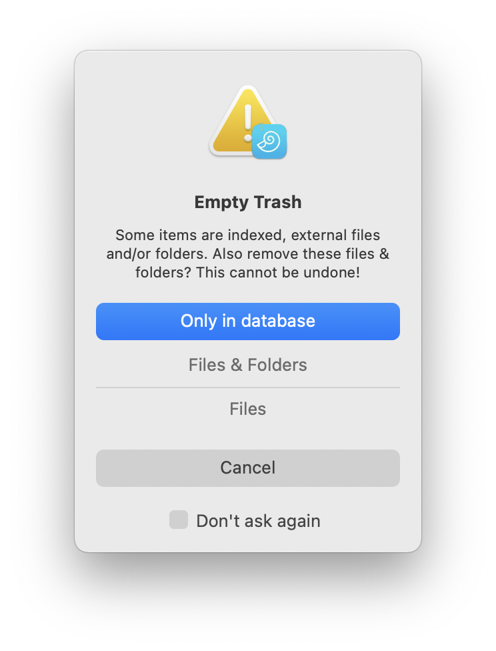Click the "and/or folders. Also remove" text line
496x651 pixels.
(248, 253)
